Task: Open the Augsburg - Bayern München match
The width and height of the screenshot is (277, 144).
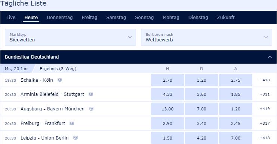Action: pyautogui.click(x=52, y=109)
